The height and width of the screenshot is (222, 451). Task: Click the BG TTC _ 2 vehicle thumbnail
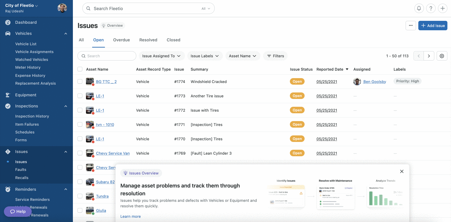coord(90,82)
